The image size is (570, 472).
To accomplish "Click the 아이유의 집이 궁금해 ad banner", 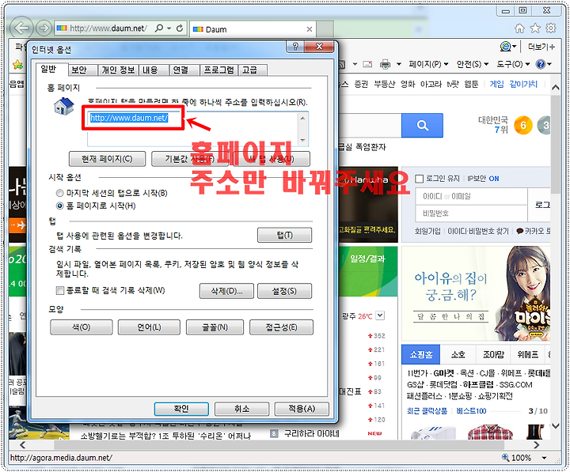I will coord(477,294).
